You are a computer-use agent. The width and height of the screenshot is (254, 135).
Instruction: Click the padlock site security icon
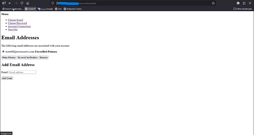[57, 3]
